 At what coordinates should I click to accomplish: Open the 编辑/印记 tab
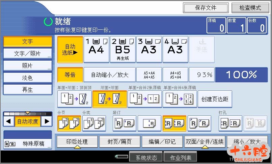click(x=162, y=142)
